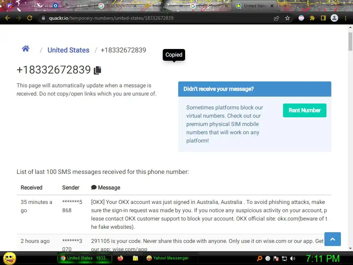Go forward in the browser
The width and height of the screenshot is (353, 265).
pyautogui.click(x=19, y=18)
